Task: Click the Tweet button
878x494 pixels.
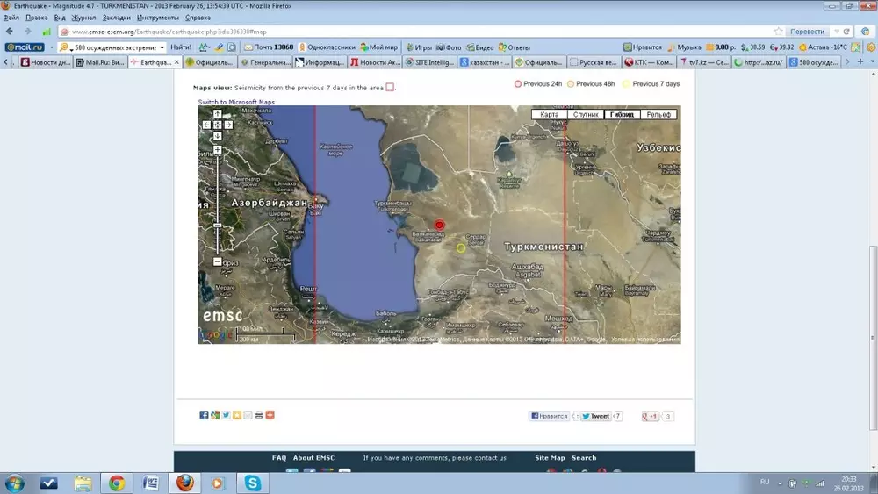Action: coord(595,416)
